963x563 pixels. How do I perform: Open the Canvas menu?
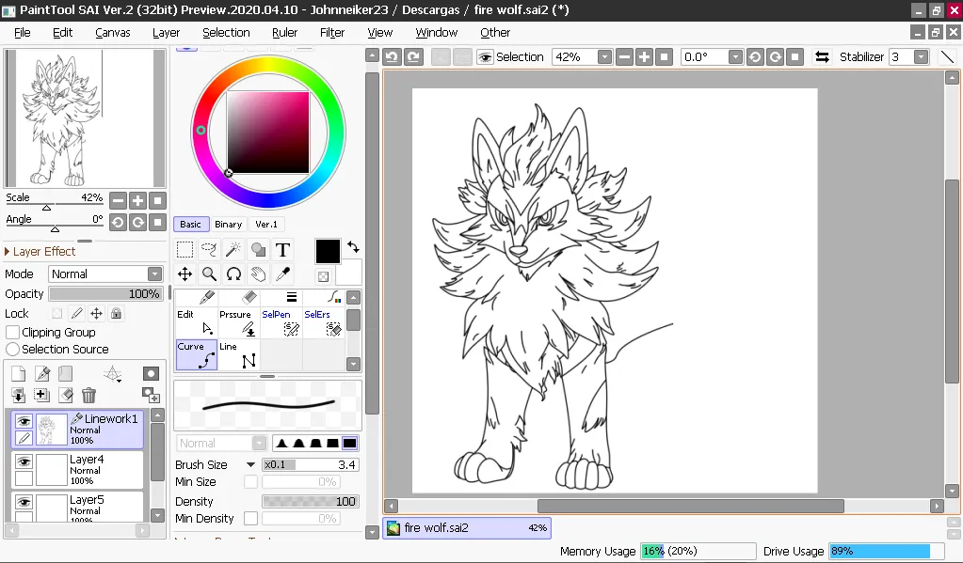pos(112,33)
